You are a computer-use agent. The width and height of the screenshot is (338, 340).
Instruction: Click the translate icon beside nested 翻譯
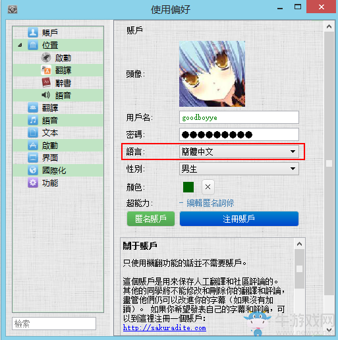click(46, 71)
